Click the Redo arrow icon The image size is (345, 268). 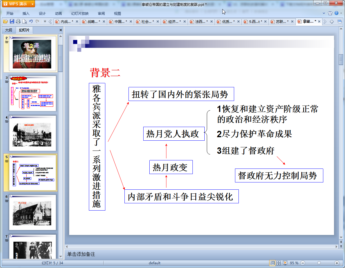[x=37, y=21]
